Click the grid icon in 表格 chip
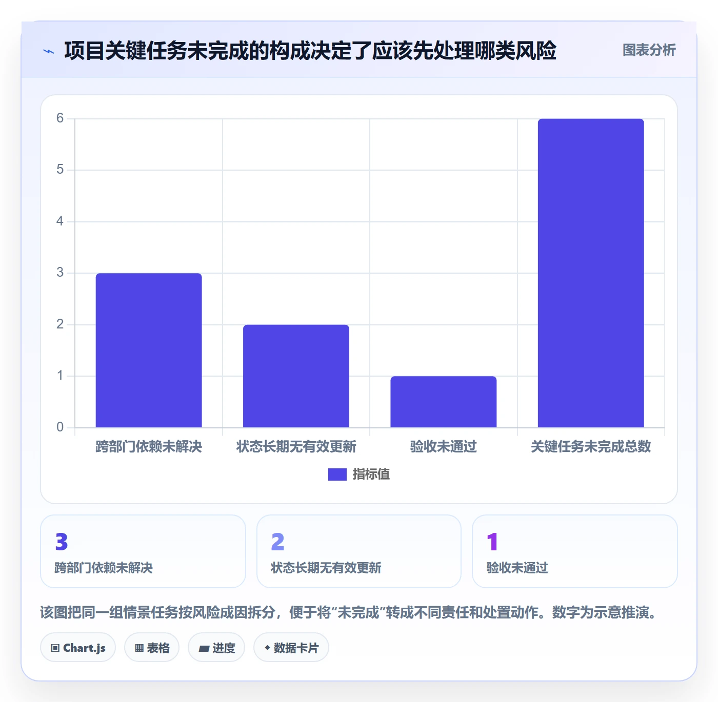The width and height of the screenshot is (718, 702). (139, 648)
